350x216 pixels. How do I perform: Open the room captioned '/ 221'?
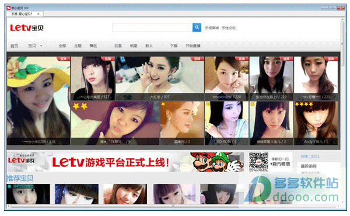click(x=316, y=78)
